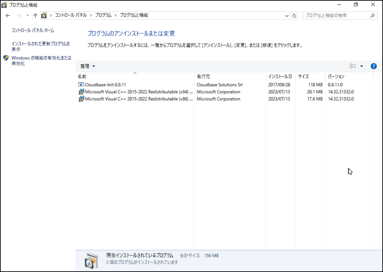Viewport: 383px width, 272px height.
Task: Close the プログラムと機能 window
Action: coord(373,5)
